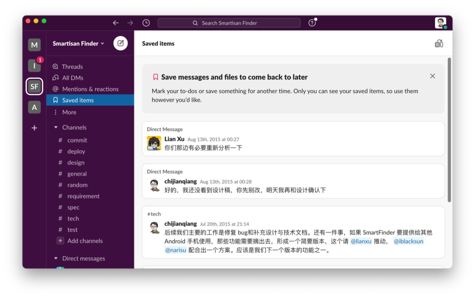Select Saved items in sidebar
Image resolution: width=475 pixels, height=298 pixels.
[x=90, y=100]
